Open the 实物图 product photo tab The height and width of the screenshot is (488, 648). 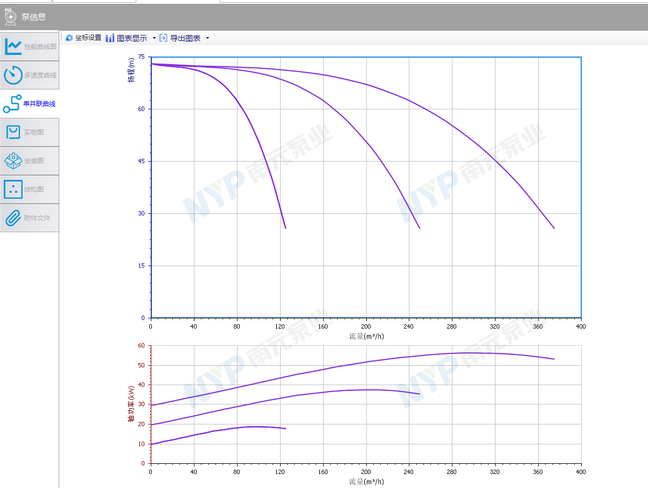(30, 132)
